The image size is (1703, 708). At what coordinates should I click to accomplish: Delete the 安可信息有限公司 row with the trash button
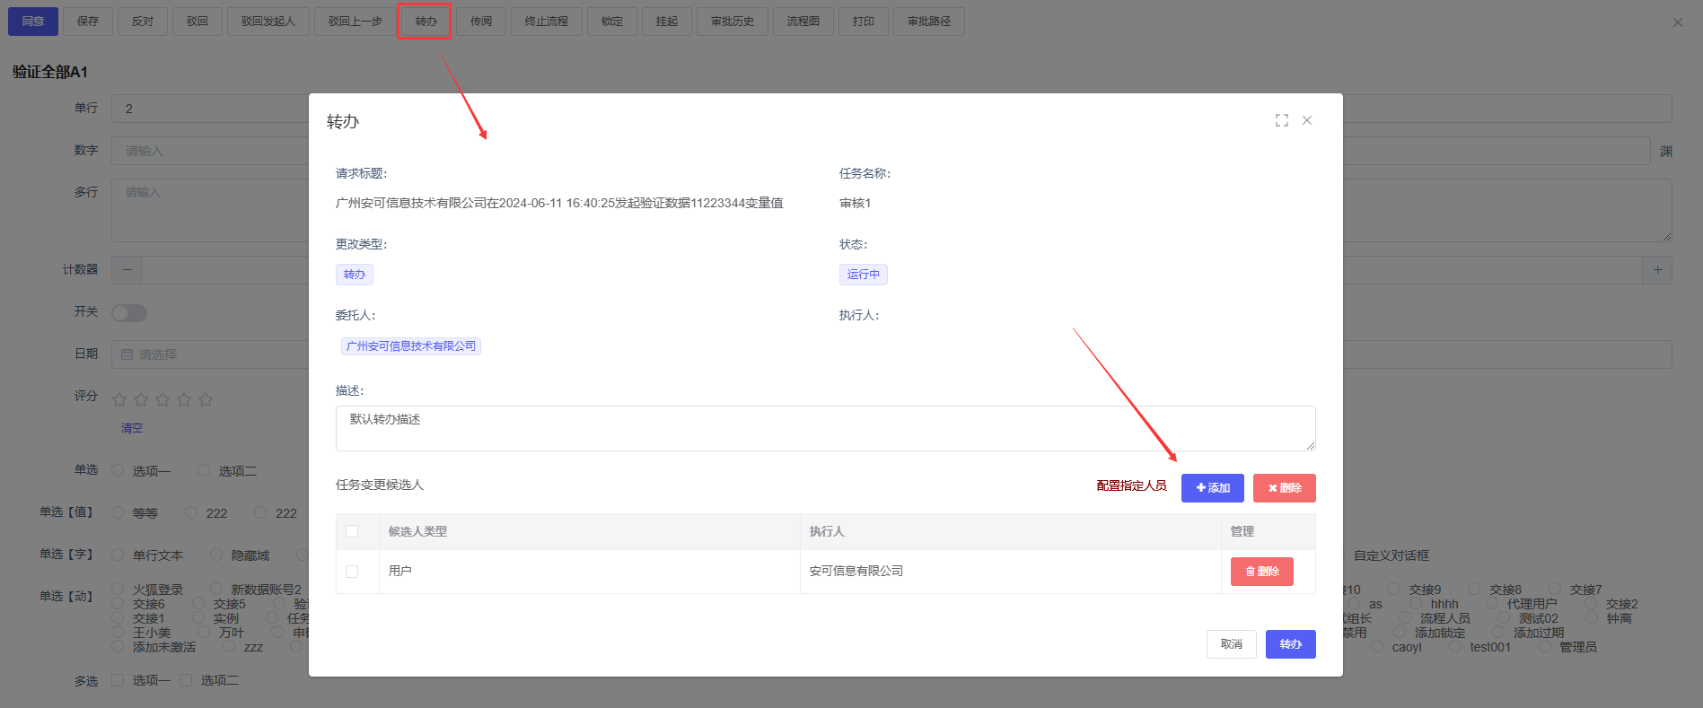(1261, 572)
